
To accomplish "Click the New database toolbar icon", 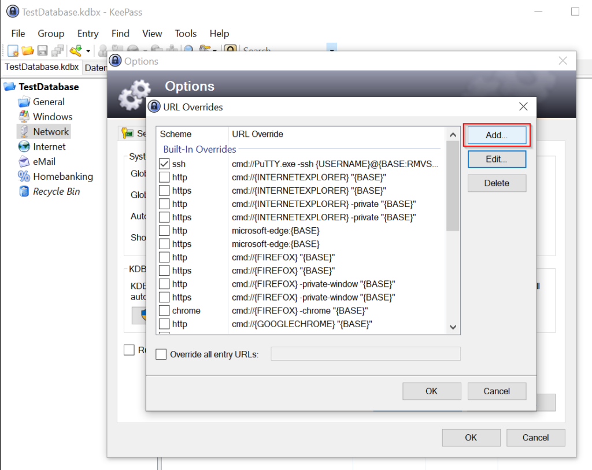I will pos(13,50).
